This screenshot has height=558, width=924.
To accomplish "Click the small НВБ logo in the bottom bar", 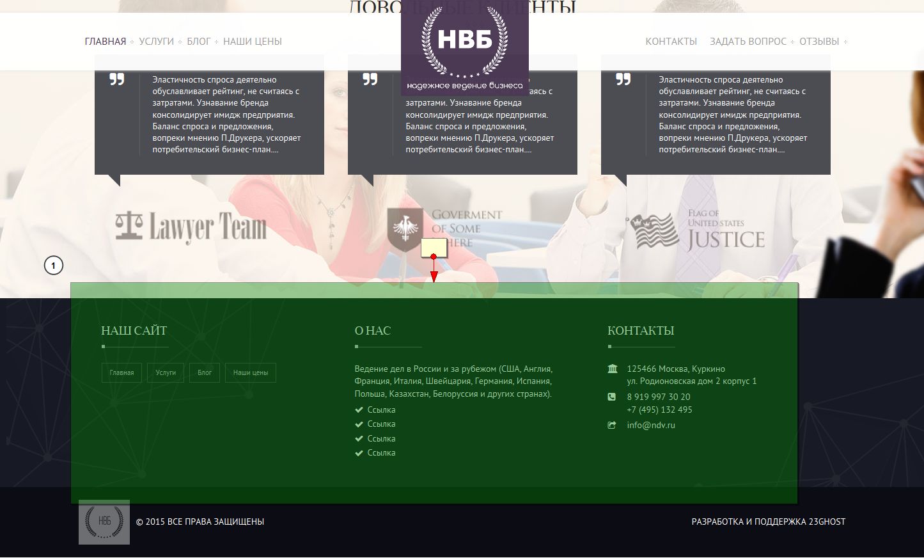I will click(x=104, y=522).
